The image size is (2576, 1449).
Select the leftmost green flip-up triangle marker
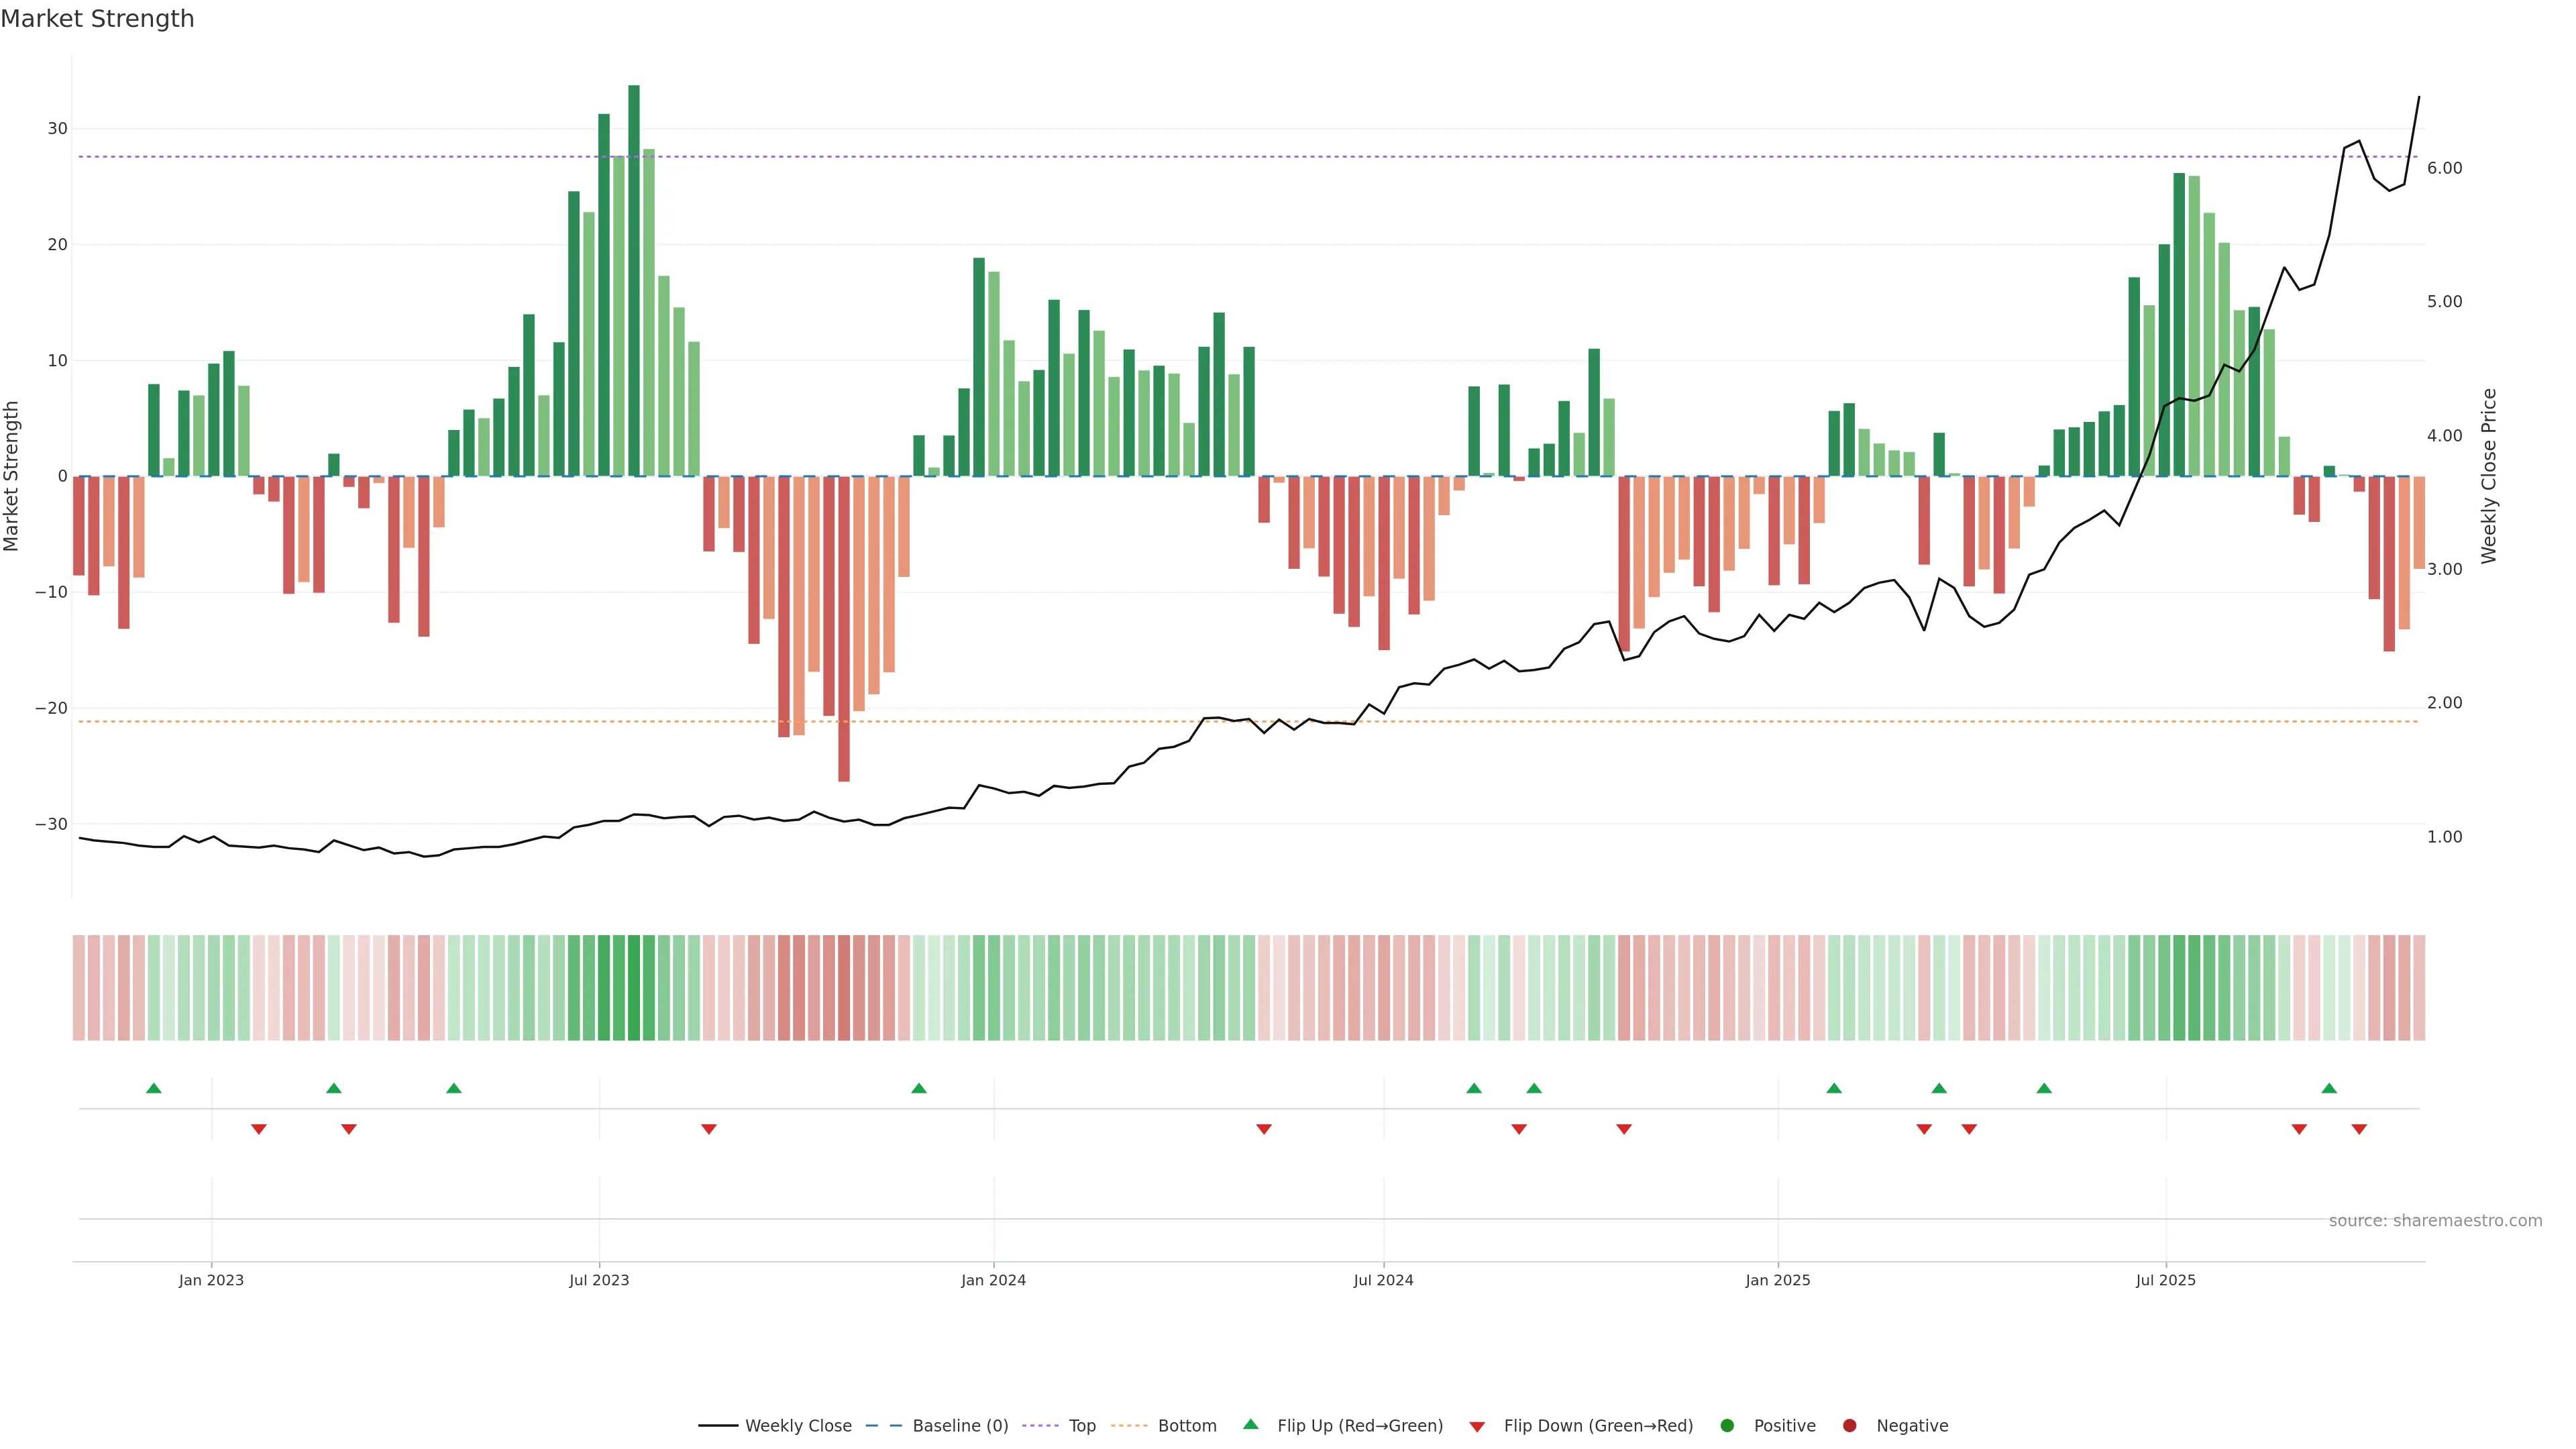pyautogui.click(x=154, y=1088)
